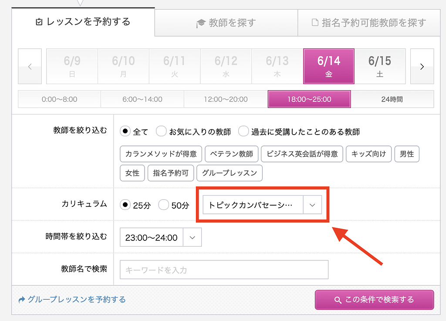446x321 pixels.
Task: Enable the キッズ向け filter tag
Action: pos(369,154)
